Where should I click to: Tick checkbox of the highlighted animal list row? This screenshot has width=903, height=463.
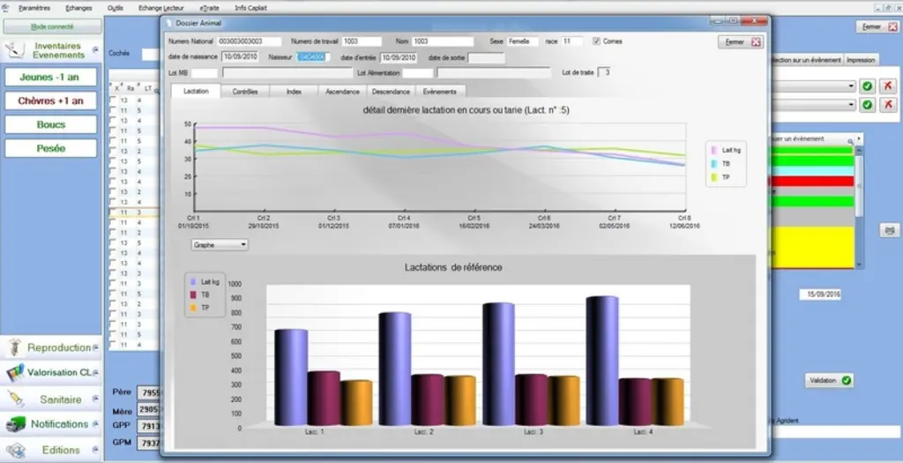(113, 213)
